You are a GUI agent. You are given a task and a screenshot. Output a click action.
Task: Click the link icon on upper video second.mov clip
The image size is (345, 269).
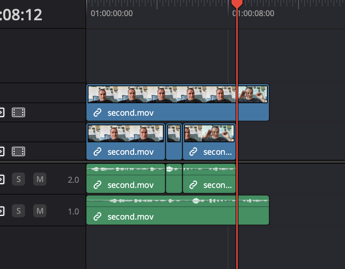pyautogui.click(x=97, y=113)
